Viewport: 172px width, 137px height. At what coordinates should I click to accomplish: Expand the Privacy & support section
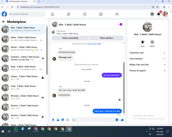pos(148,71)
